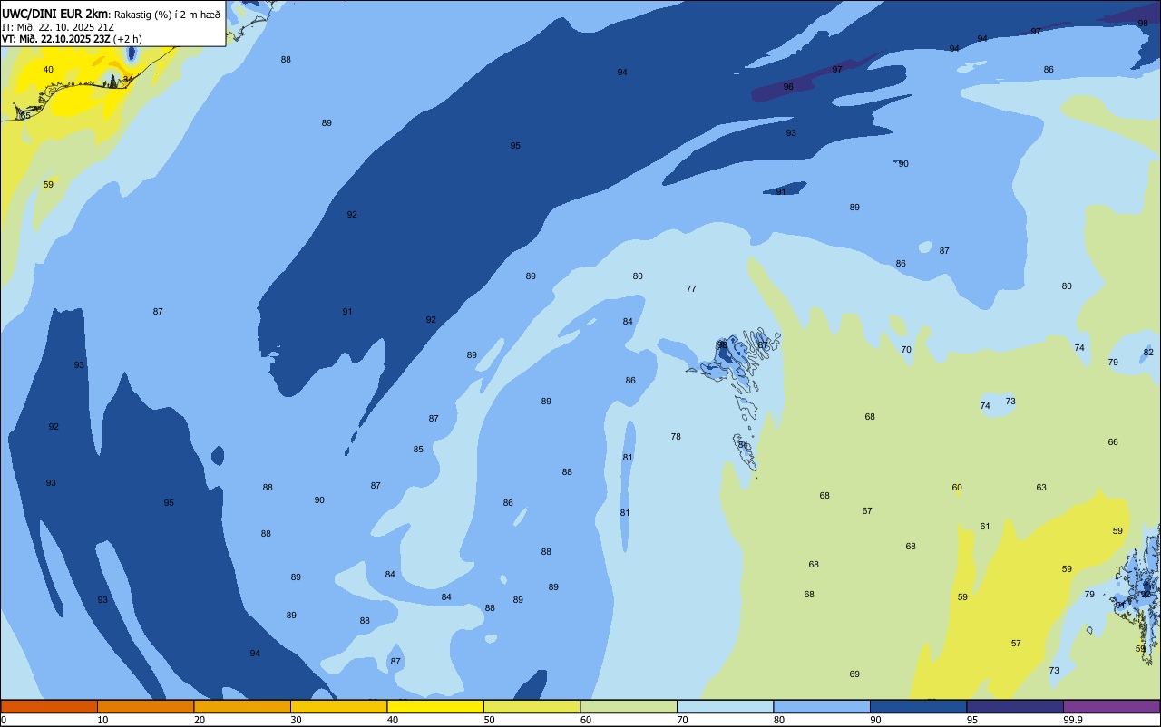Choose the 70–80 lightest blue legend swatch
The width and height of the screenshot is (1161, 727).
(x=725, y=706)
